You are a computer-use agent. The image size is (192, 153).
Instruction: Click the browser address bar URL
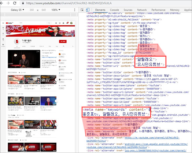[69, 3]
